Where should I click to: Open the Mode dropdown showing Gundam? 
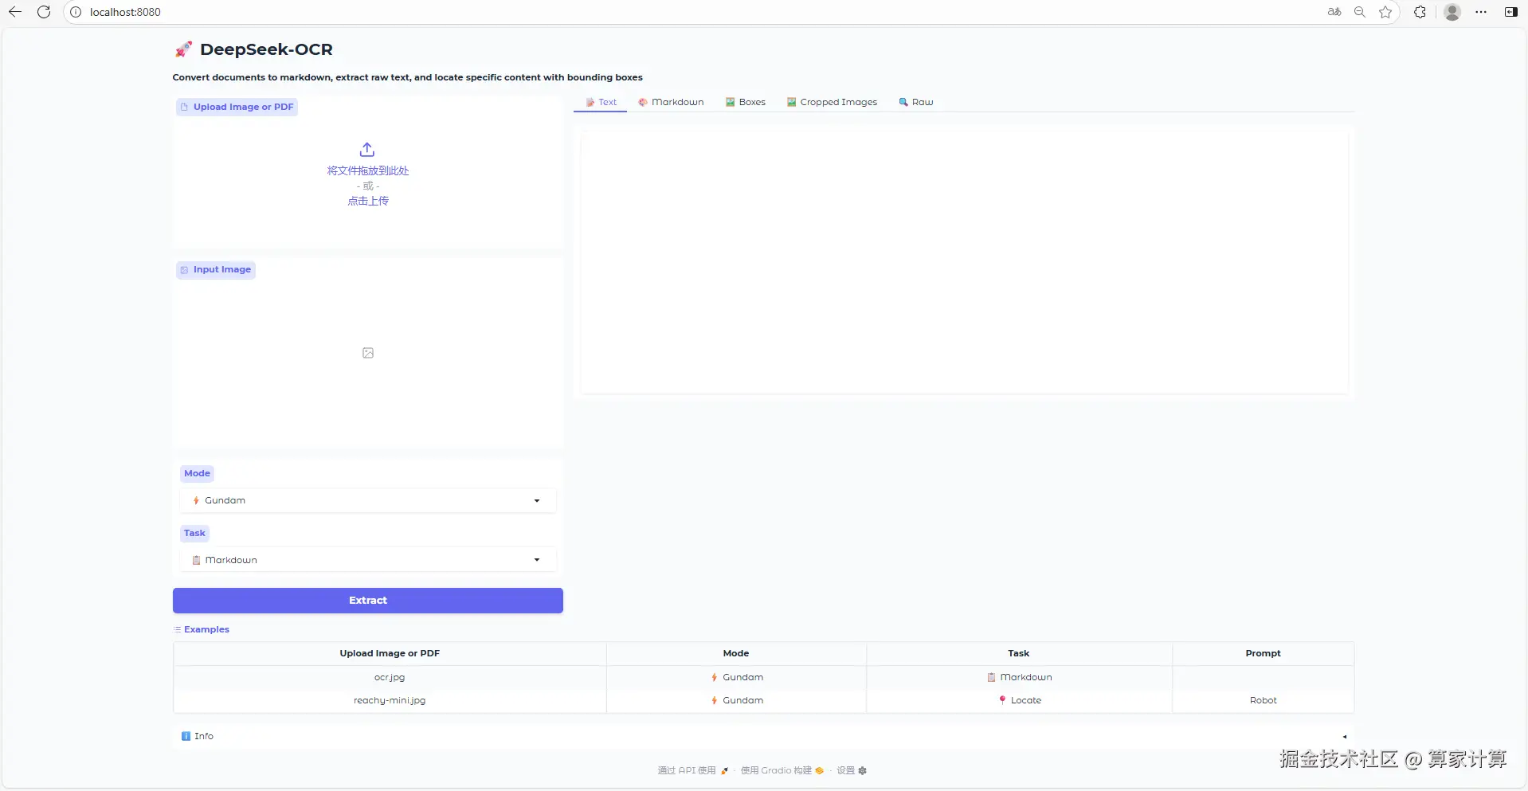(368, 500)
